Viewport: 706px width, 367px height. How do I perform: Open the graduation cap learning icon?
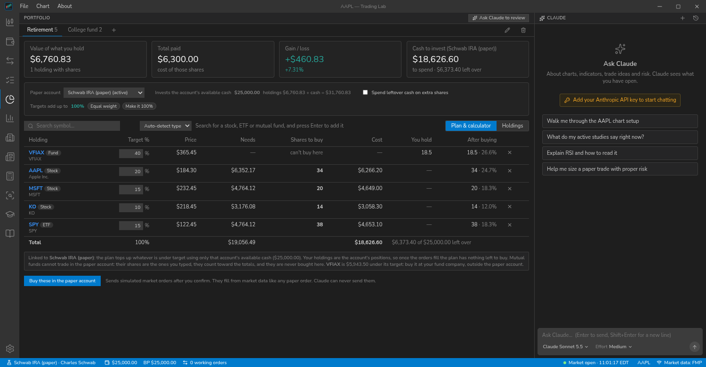(10, 214)
